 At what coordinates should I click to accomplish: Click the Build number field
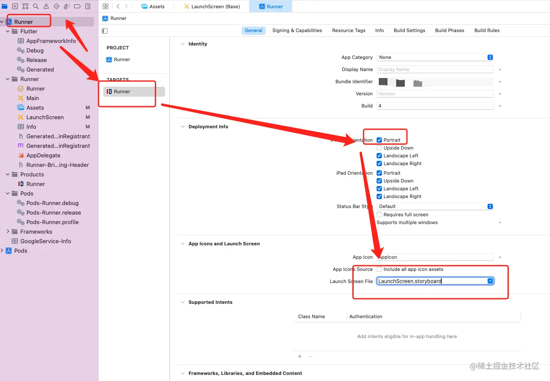click(435, 106)
